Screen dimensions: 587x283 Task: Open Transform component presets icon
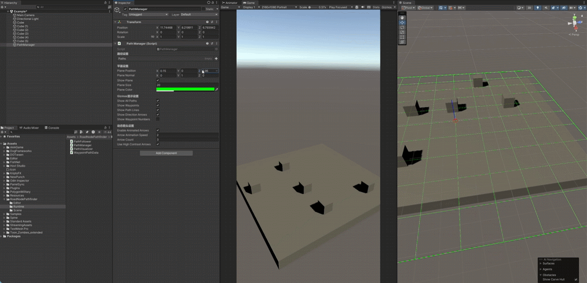tap(212, 22)
